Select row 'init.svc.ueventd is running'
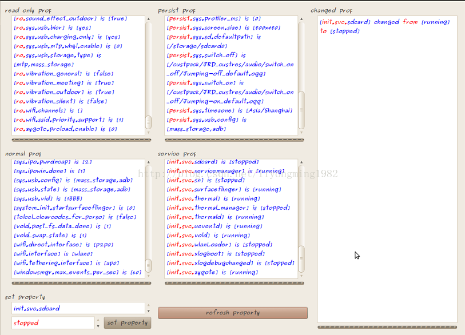Screen dimensions: 465x335 [214, 226]
